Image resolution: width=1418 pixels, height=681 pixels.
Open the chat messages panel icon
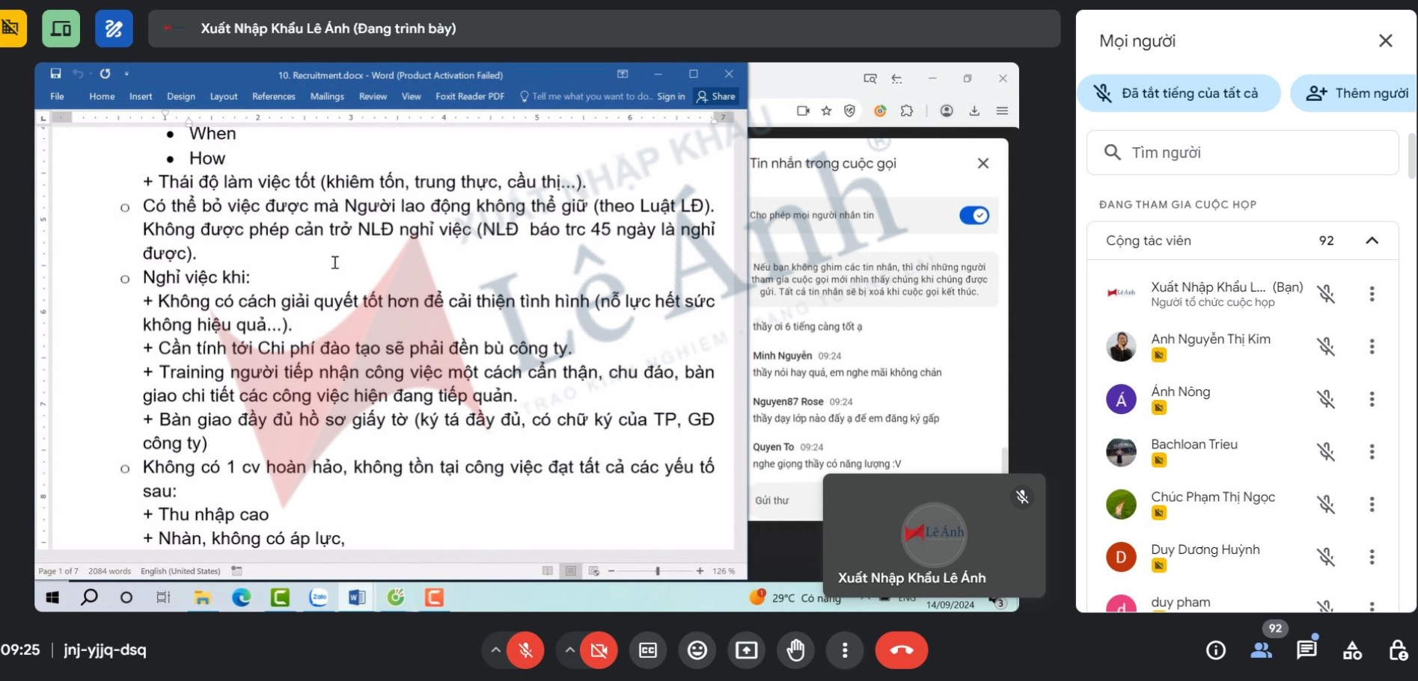[1307, 650]
